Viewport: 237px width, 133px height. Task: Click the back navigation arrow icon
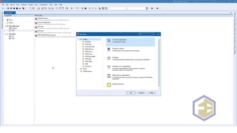coord(152,8)
